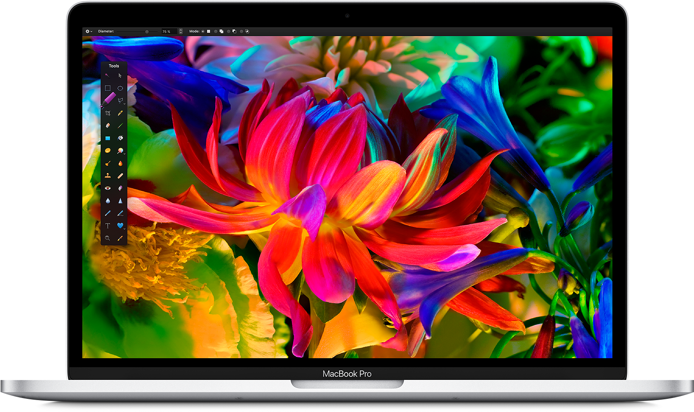Select the Pen tool
The height and width of the screenshot is (412, 694).
(x=119, y=113)
